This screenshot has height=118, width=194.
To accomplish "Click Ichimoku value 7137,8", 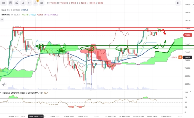I will click(25, 15).
